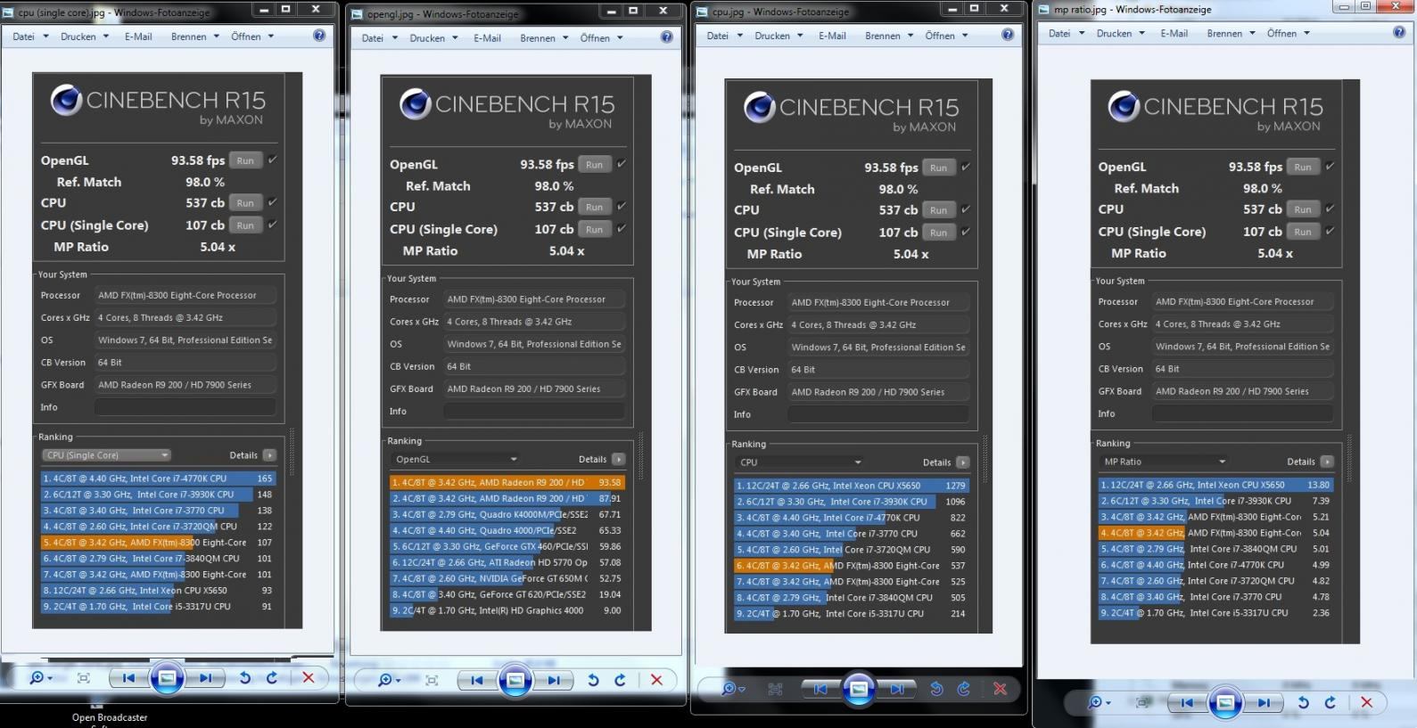Open MP Ratio ranking dropdown

click(x=1164, y=462)
